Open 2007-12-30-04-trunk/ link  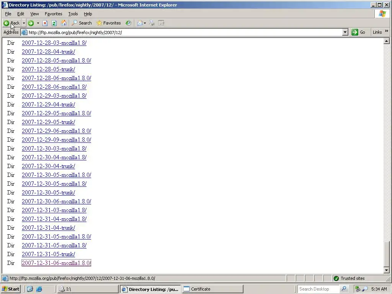pos(48,166)
